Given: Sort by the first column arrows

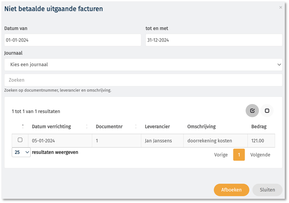Looking at the screenshot, I should tap(23, 126).
